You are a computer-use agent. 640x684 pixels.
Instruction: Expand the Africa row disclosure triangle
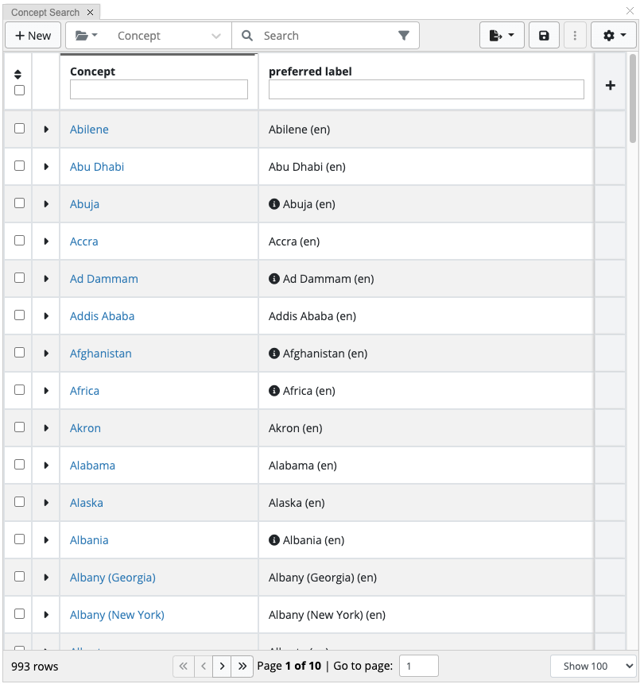[x=45, y=389]
